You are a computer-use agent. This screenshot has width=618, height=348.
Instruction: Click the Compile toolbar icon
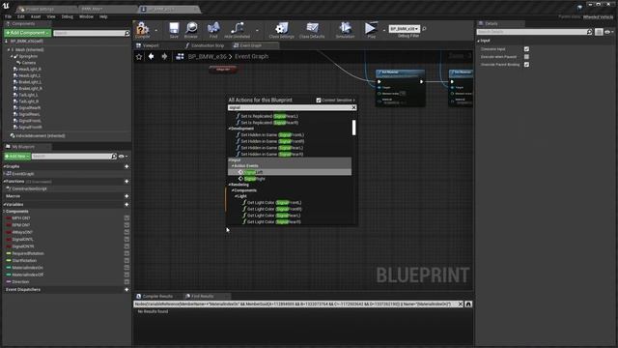[143, 28]
